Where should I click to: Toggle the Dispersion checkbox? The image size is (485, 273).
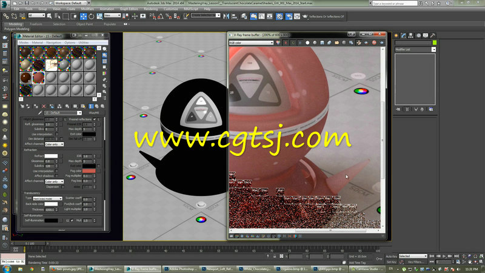[x=62, y=187]
